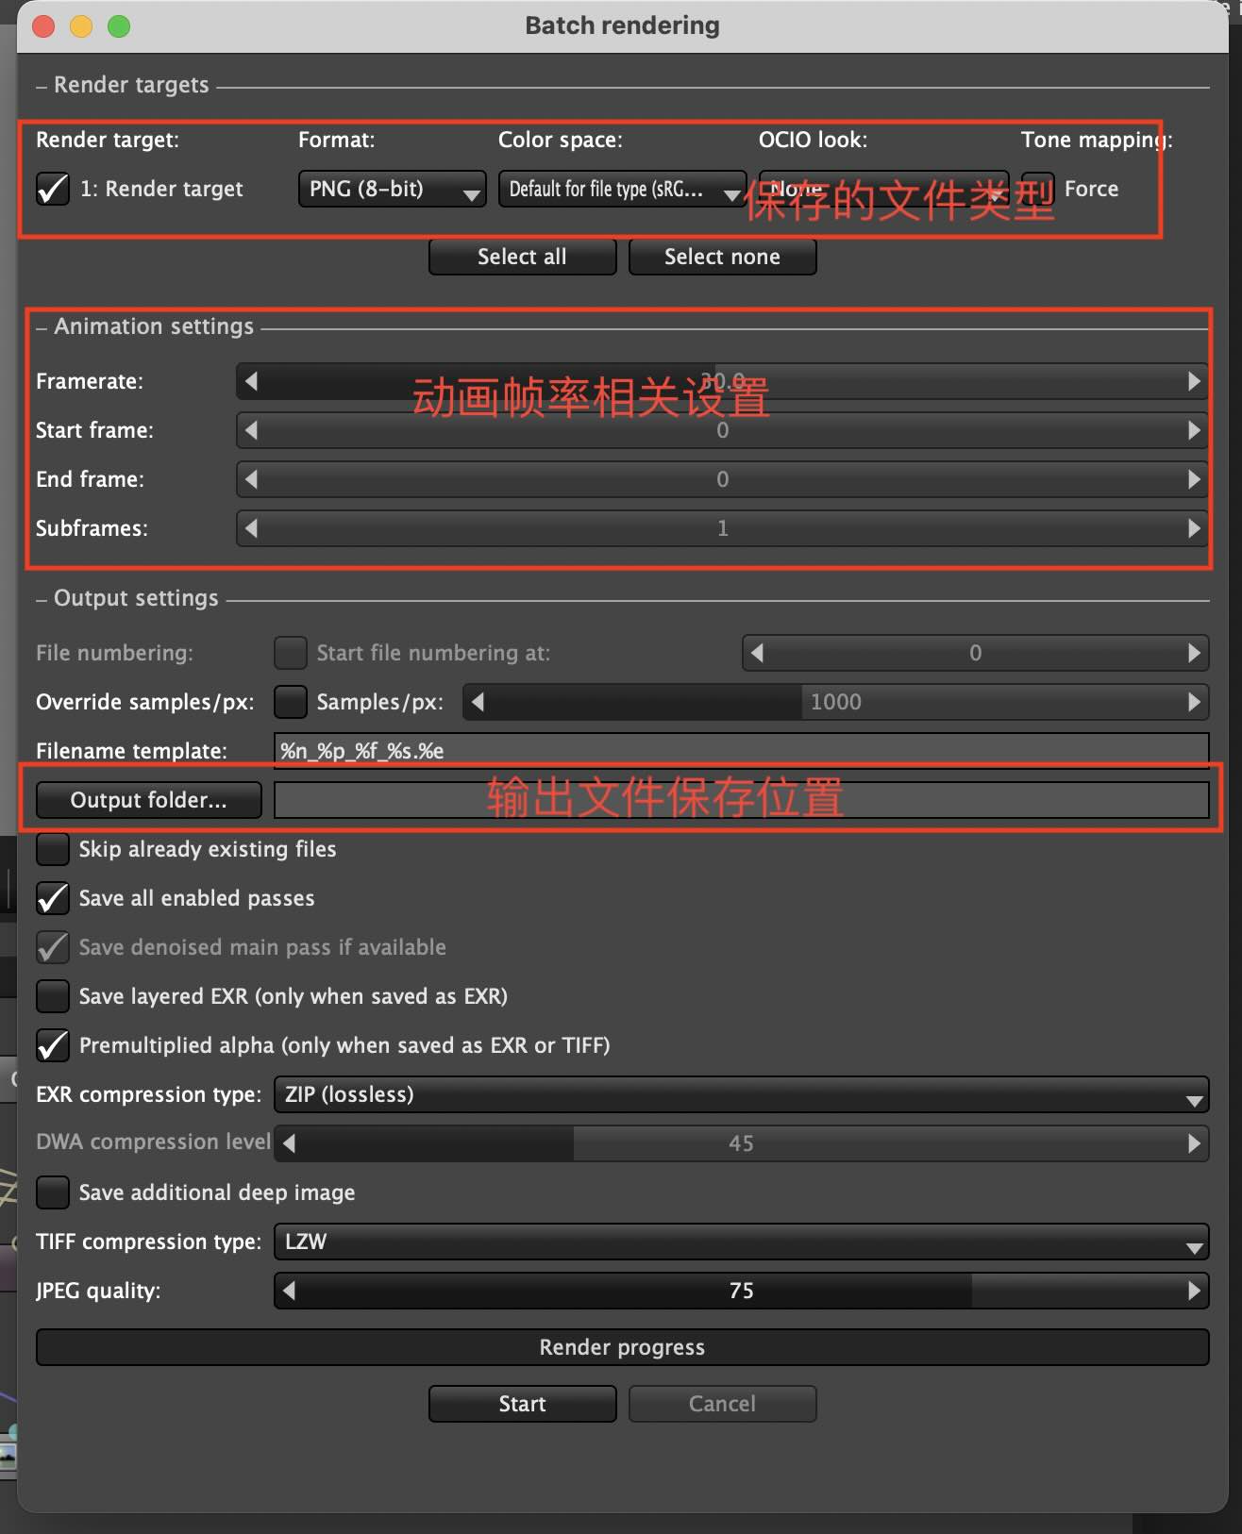
Task: Expand the EXR compression type dropdown
Action: tap(741, 1094)
